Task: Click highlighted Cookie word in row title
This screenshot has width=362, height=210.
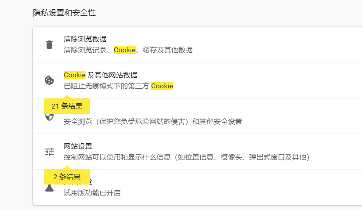Action: [x=75, y=75]
